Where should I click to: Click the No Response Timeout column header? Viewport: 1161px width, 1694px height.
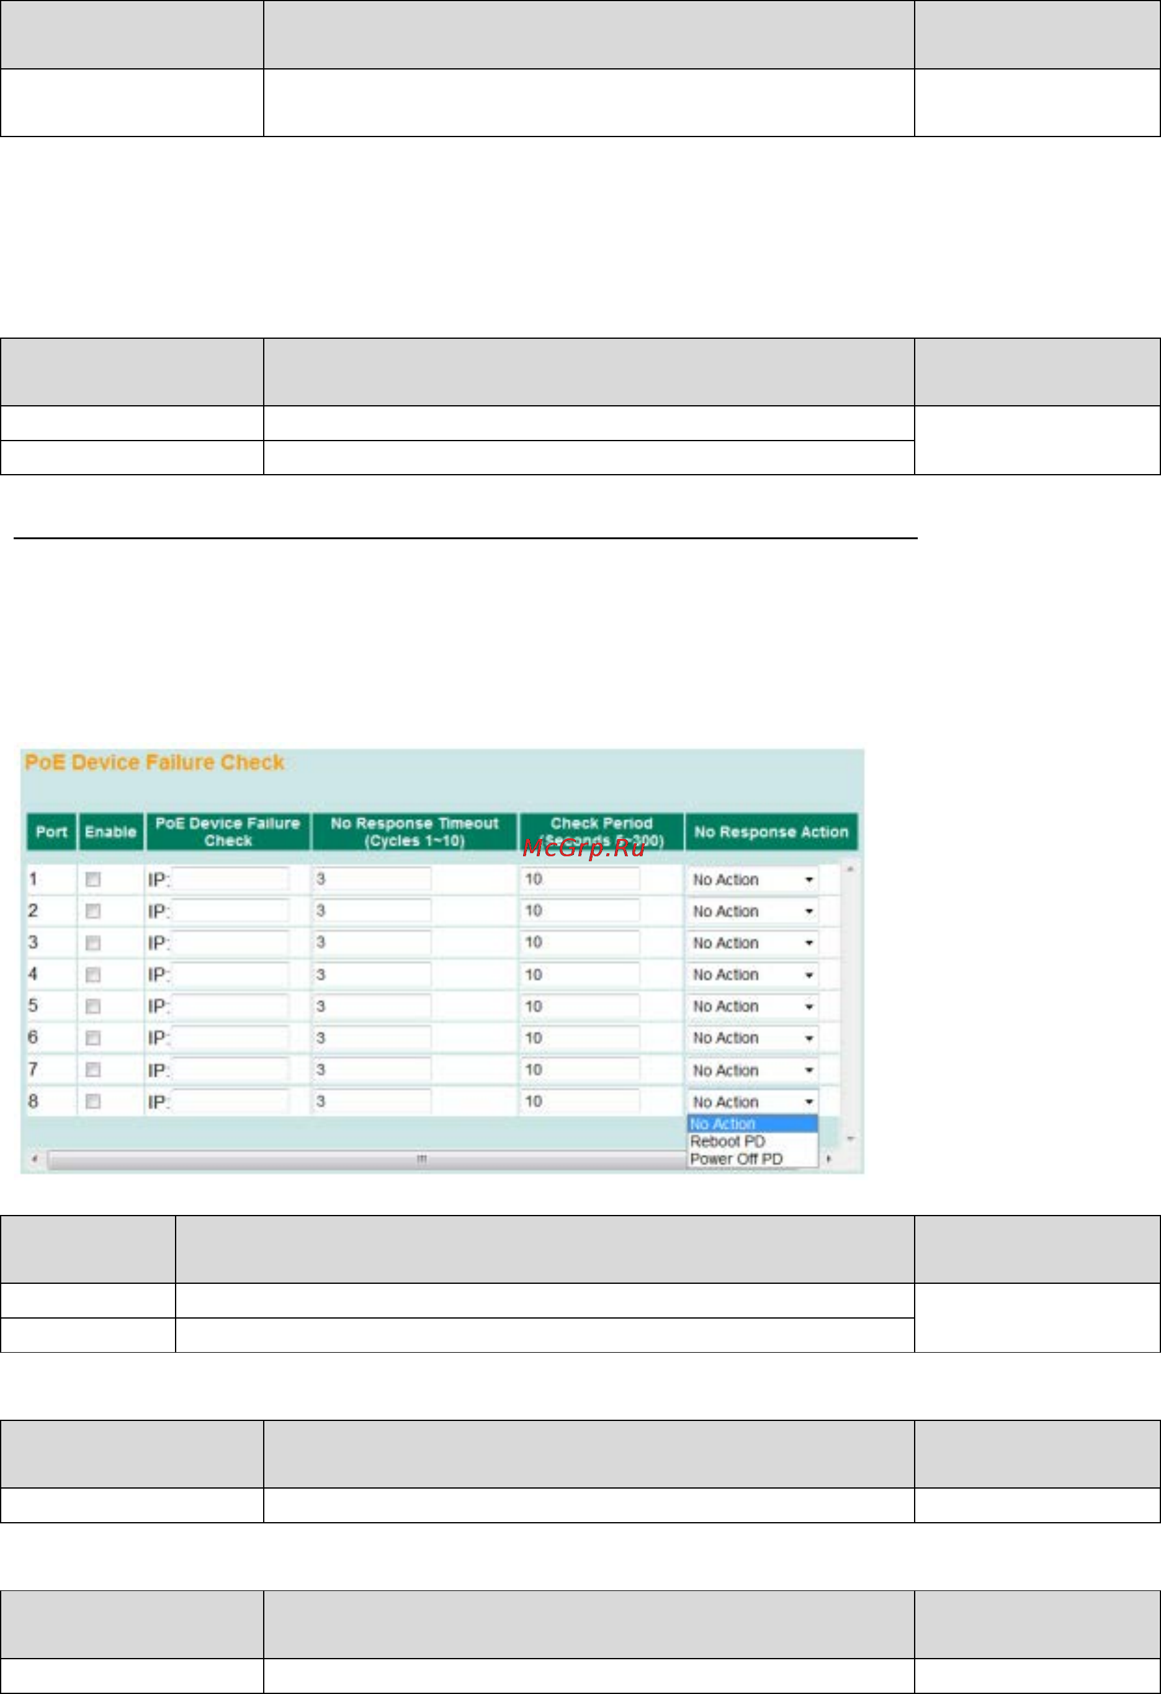pyautogui.click(x=415, y=831)
